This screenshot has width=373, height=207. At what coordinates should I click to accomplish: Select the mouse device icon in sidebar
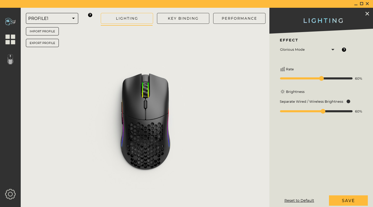(x=10, y=59)
